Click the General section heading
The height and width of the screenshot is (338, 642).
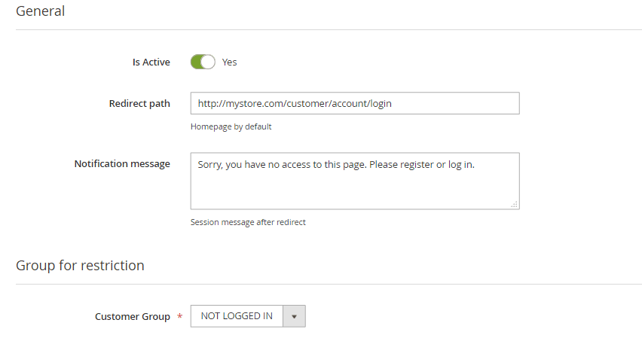click(40, 11)
